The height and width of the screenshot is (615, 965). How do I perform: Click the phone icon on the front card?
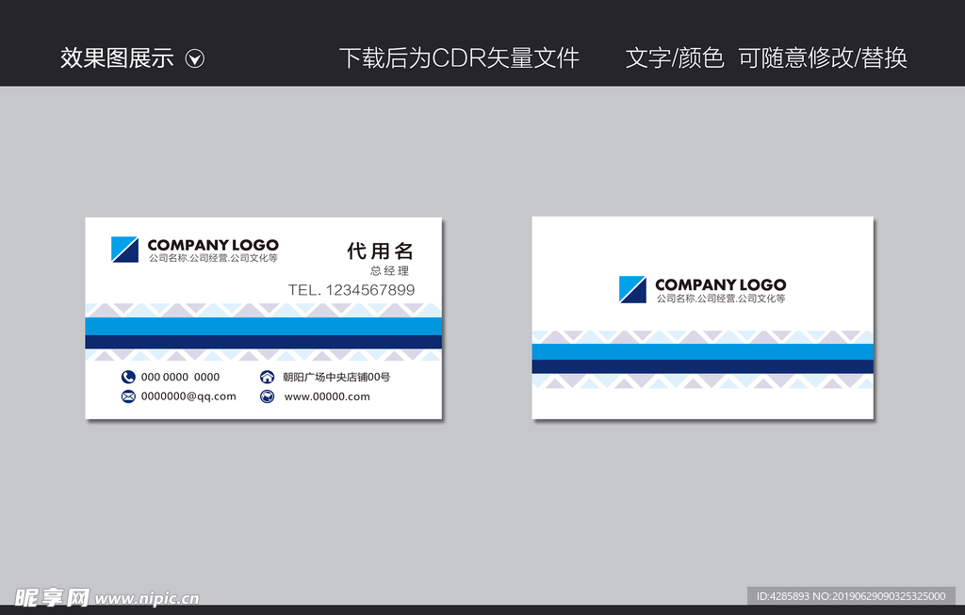(x=127, y=377)
